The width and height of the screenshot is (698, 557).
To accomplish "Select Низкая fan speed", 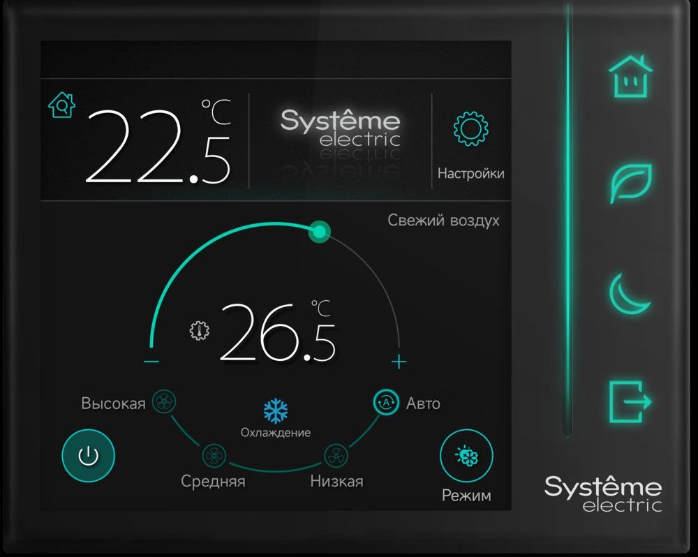I will point(336,454).
